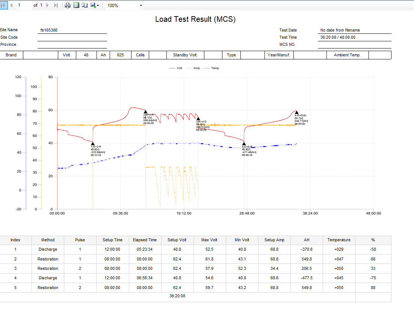Click the 2-R>3-R marker triangle on chart
Image resolution: width=414 pixels, height=327 pixels.
click(145, 112)
